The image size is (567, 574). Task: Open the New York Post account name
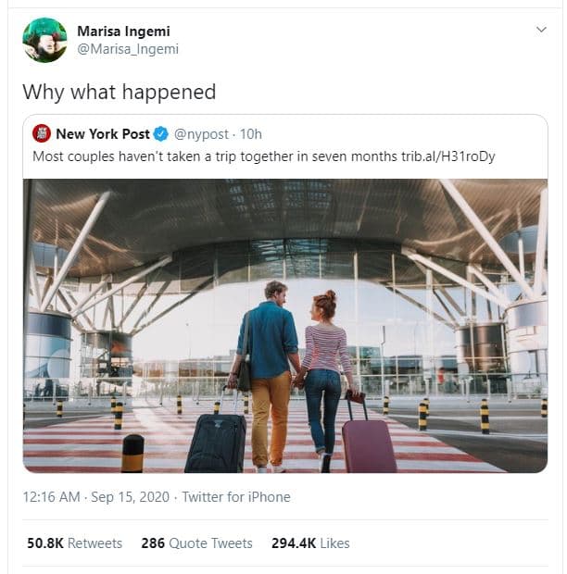click(102, 134)
